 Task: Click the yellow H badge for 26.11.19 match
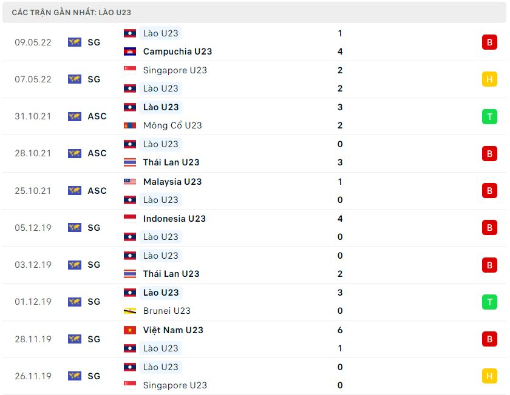pyautogui.click(x=489, y=376)
